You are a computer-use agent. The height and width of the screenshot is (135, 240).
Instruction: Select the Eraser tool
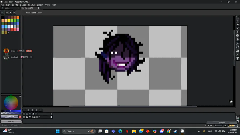coord(238,25)
